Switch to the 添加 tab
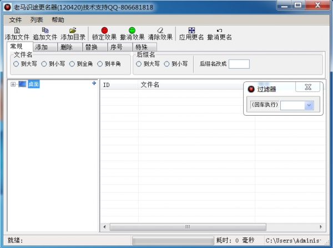The height and width of the screenshot is (248, 333). click(45, 47)
